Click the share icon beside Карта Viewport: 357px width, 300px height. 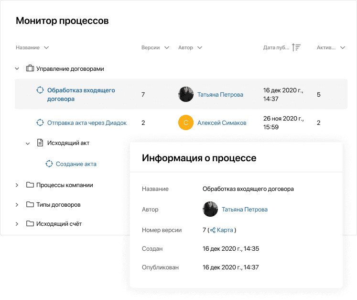(213, 230)
